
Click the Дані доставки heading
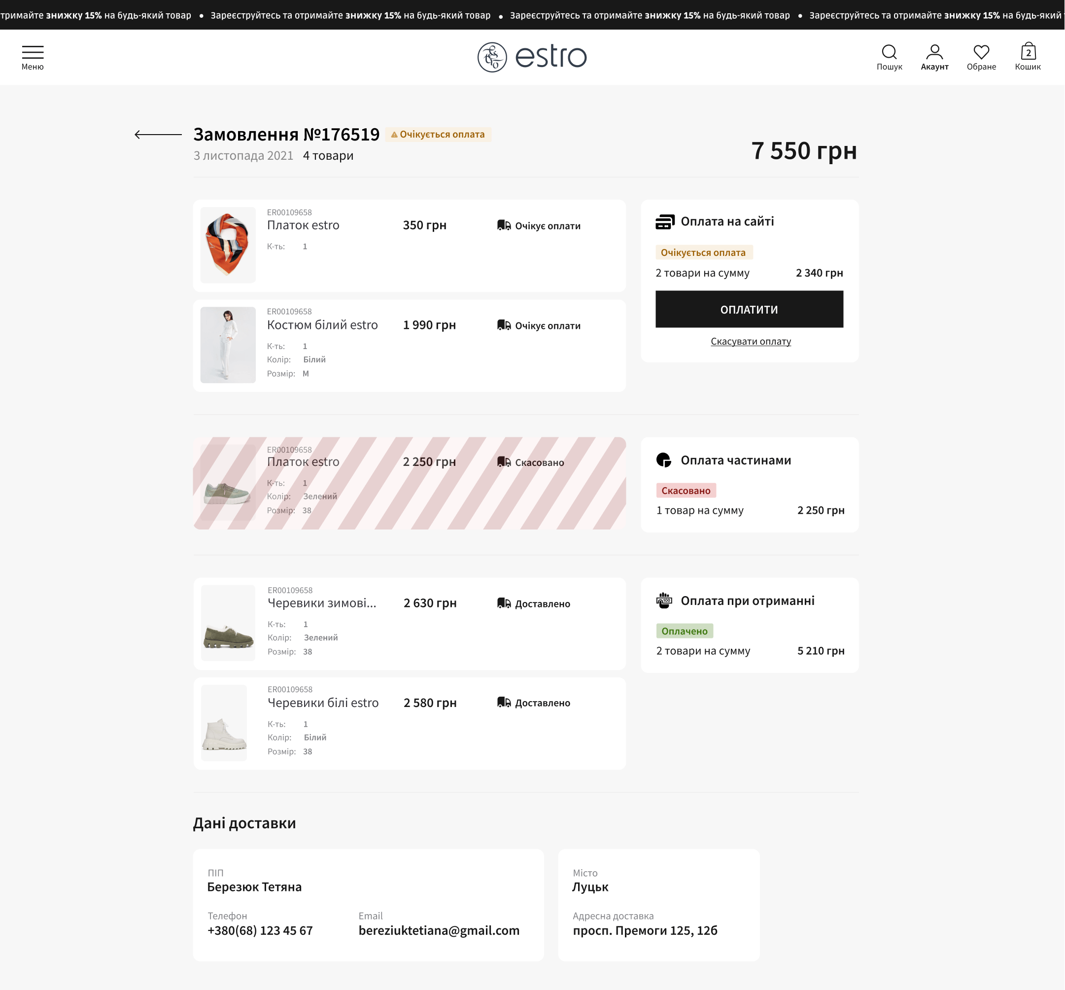(x=244, y=823)
